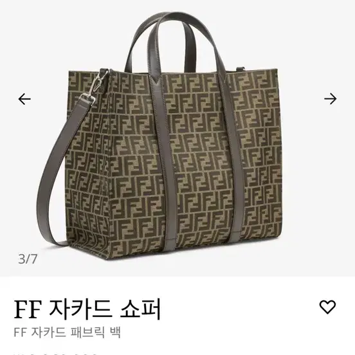Image resolution: width=355 pixels, height=355 pixels.
Task: Click the right vertical leather strip on bag
Action: tap(233, 158)
